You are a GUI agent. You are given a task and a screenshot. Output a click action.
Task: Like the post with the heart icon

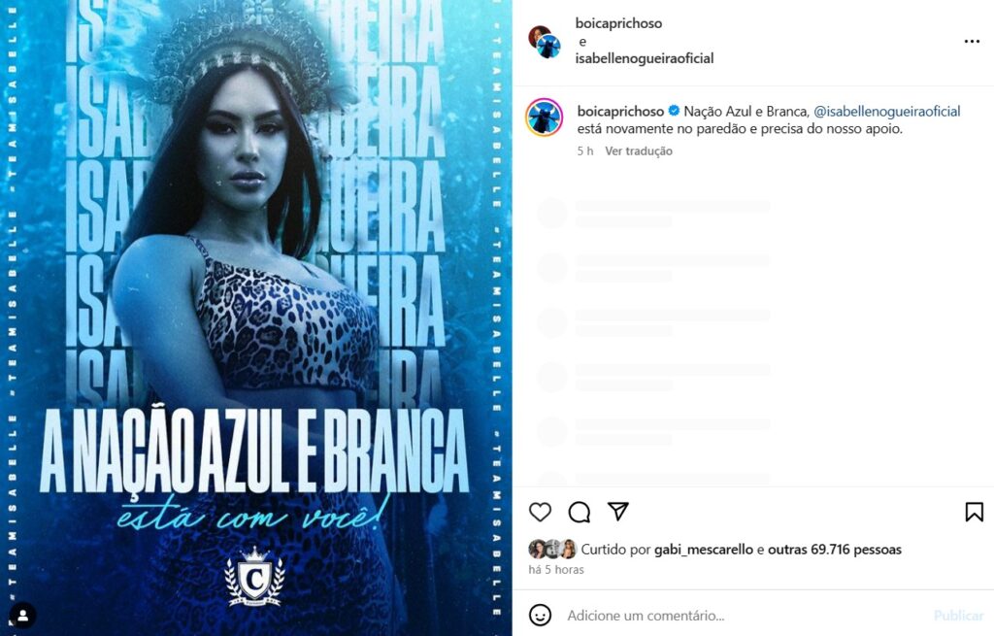pos(540,512)
